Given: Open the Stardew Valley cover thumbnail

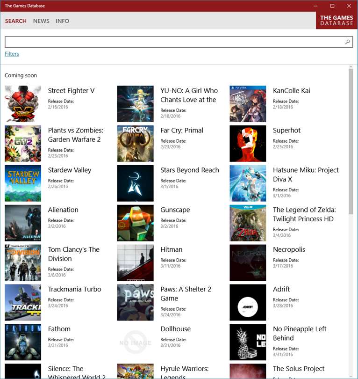Looking at the screenshot, I should click(x=23, y=183).
